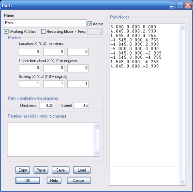
Task: Select the first path node line
Action: [134, 27]
